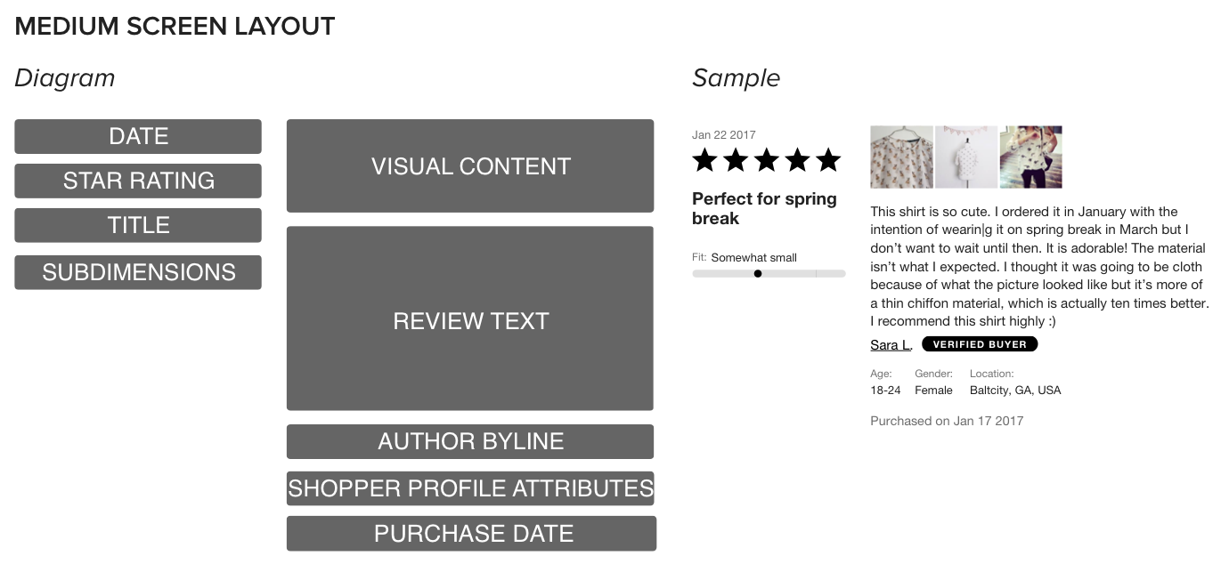Screen dimensions: 1229x564
Task: Click the STAR RATING diagram block
Action: point(138,181)
